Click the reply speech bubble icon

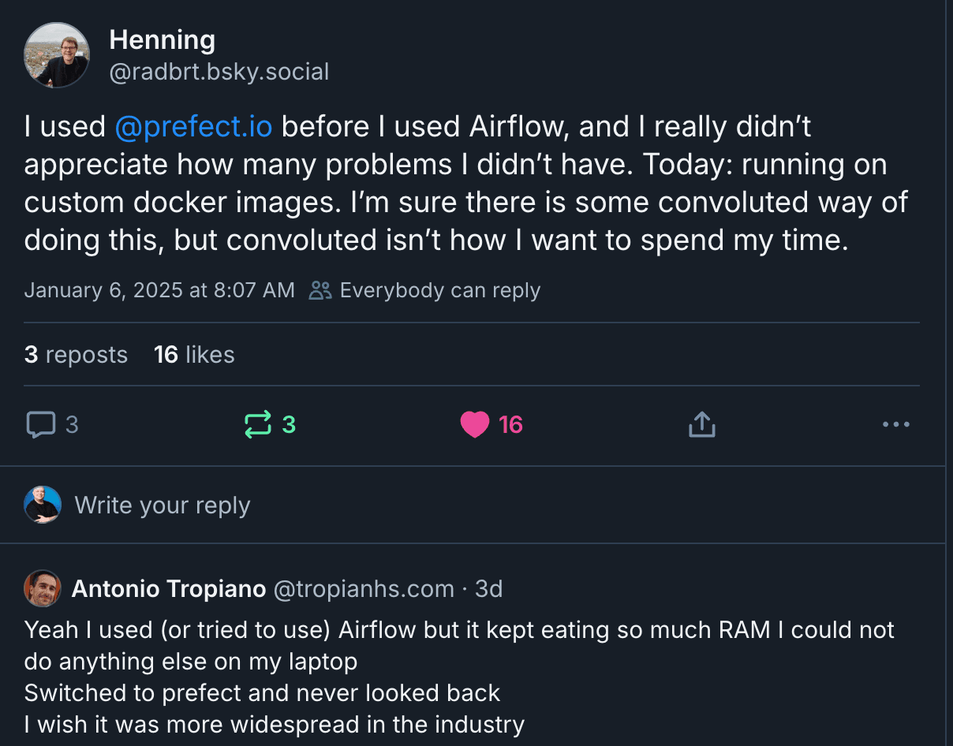[x=41, y=425]
